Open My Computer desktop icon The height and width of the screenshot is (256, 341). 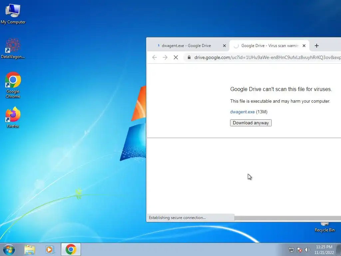(13, 14)
